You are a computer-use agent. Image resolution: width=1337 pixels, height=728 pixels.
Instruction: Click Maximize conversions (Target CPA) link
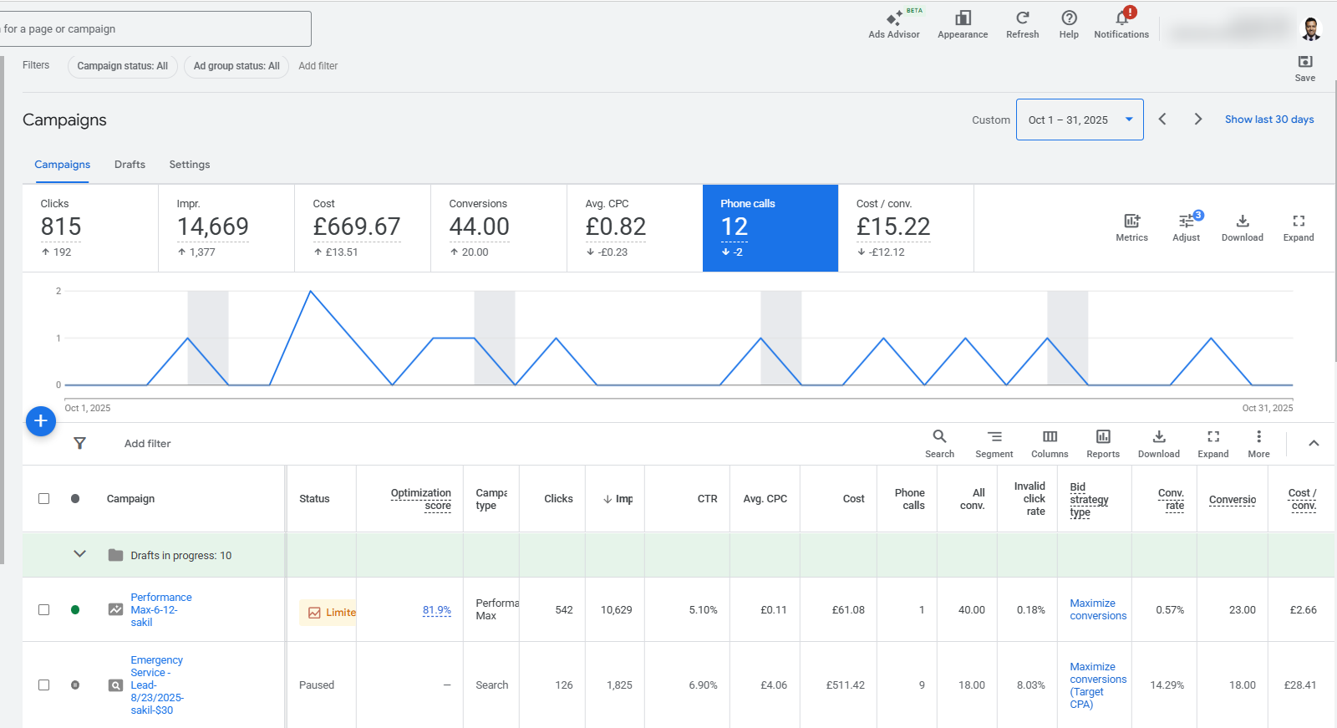[1098, 685]
